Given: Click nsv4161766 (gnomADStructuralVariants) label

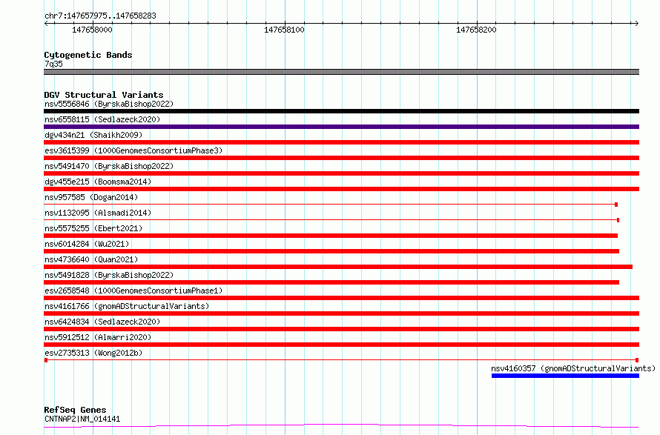Looking at the screenshot, I should [x=127, y=306].
